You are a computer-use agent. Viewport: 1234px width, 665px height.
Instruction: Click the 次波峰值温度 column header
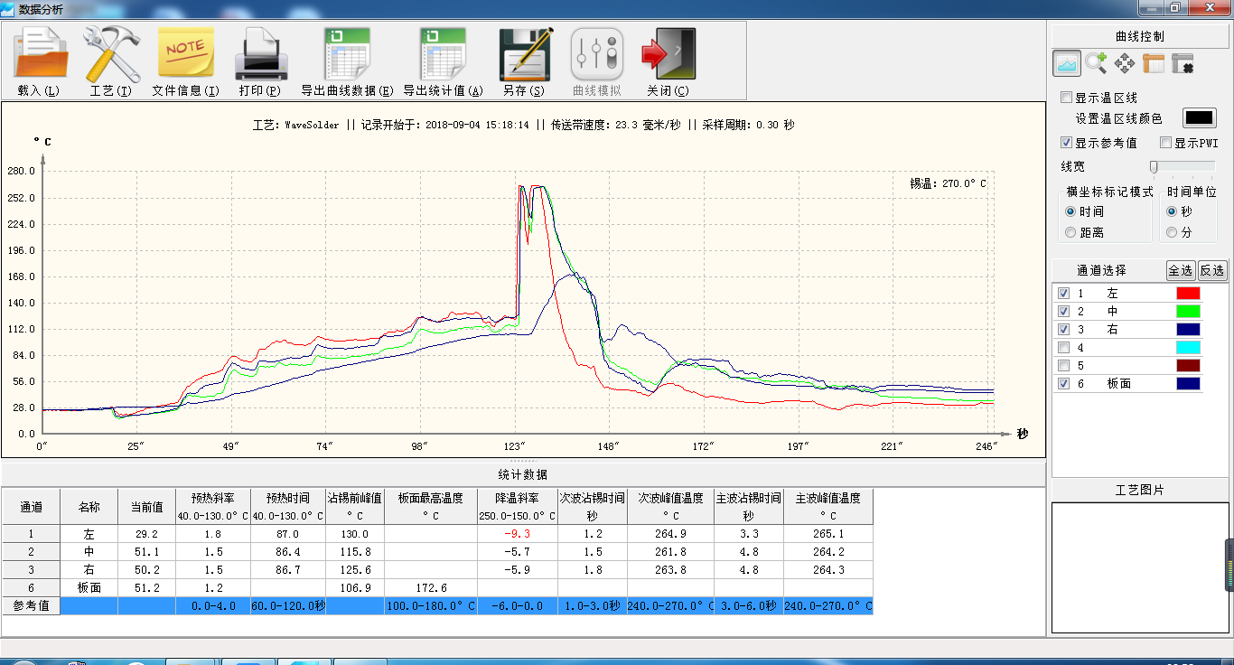(670, 507)
